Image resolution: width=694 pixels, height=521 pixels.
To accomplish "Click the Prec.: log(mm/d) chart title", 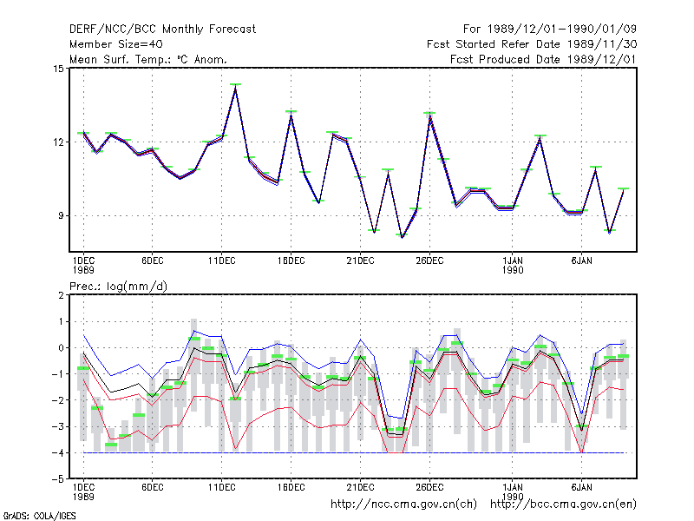I will [118, 287].
